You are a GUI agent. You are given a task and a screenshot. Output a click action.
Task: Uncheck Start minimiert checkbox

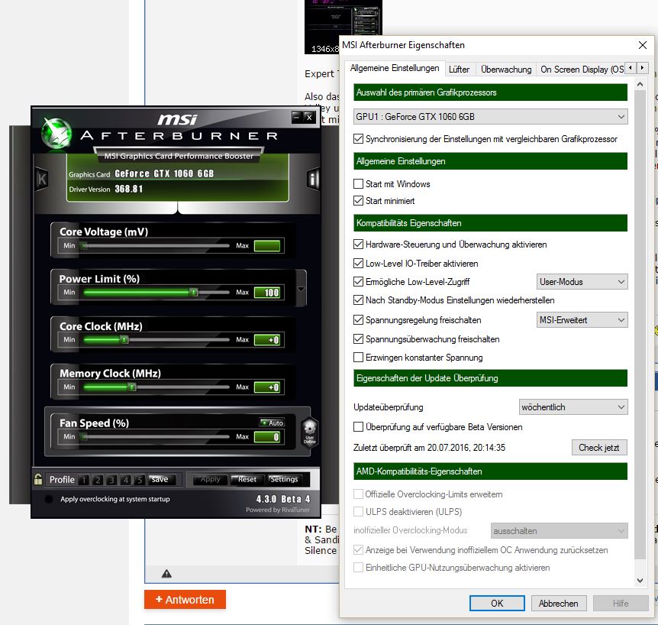click(358, 200)
